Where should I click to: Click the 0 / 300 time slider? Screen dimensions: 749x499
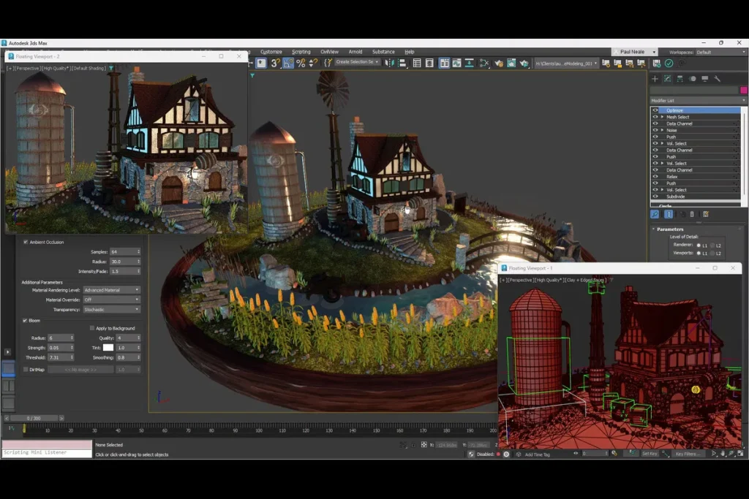(34, 418)
